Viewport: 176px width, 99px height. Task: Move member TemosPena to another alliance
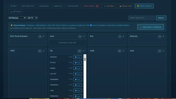[x=78, y=85]
